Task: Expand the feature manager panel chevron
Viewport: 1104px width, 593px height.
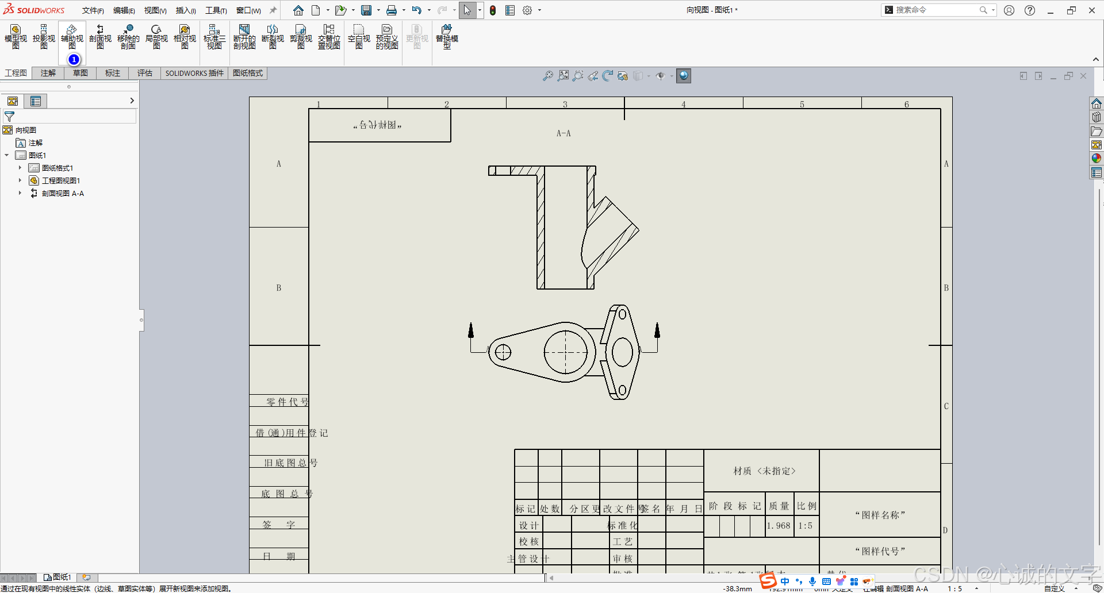Action: click(x=132, y=101)
